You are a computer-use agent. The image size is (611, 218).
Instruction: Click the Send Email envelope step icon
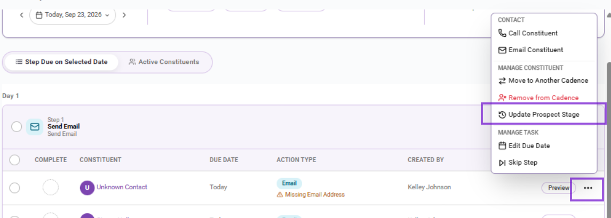click(35, 127)
